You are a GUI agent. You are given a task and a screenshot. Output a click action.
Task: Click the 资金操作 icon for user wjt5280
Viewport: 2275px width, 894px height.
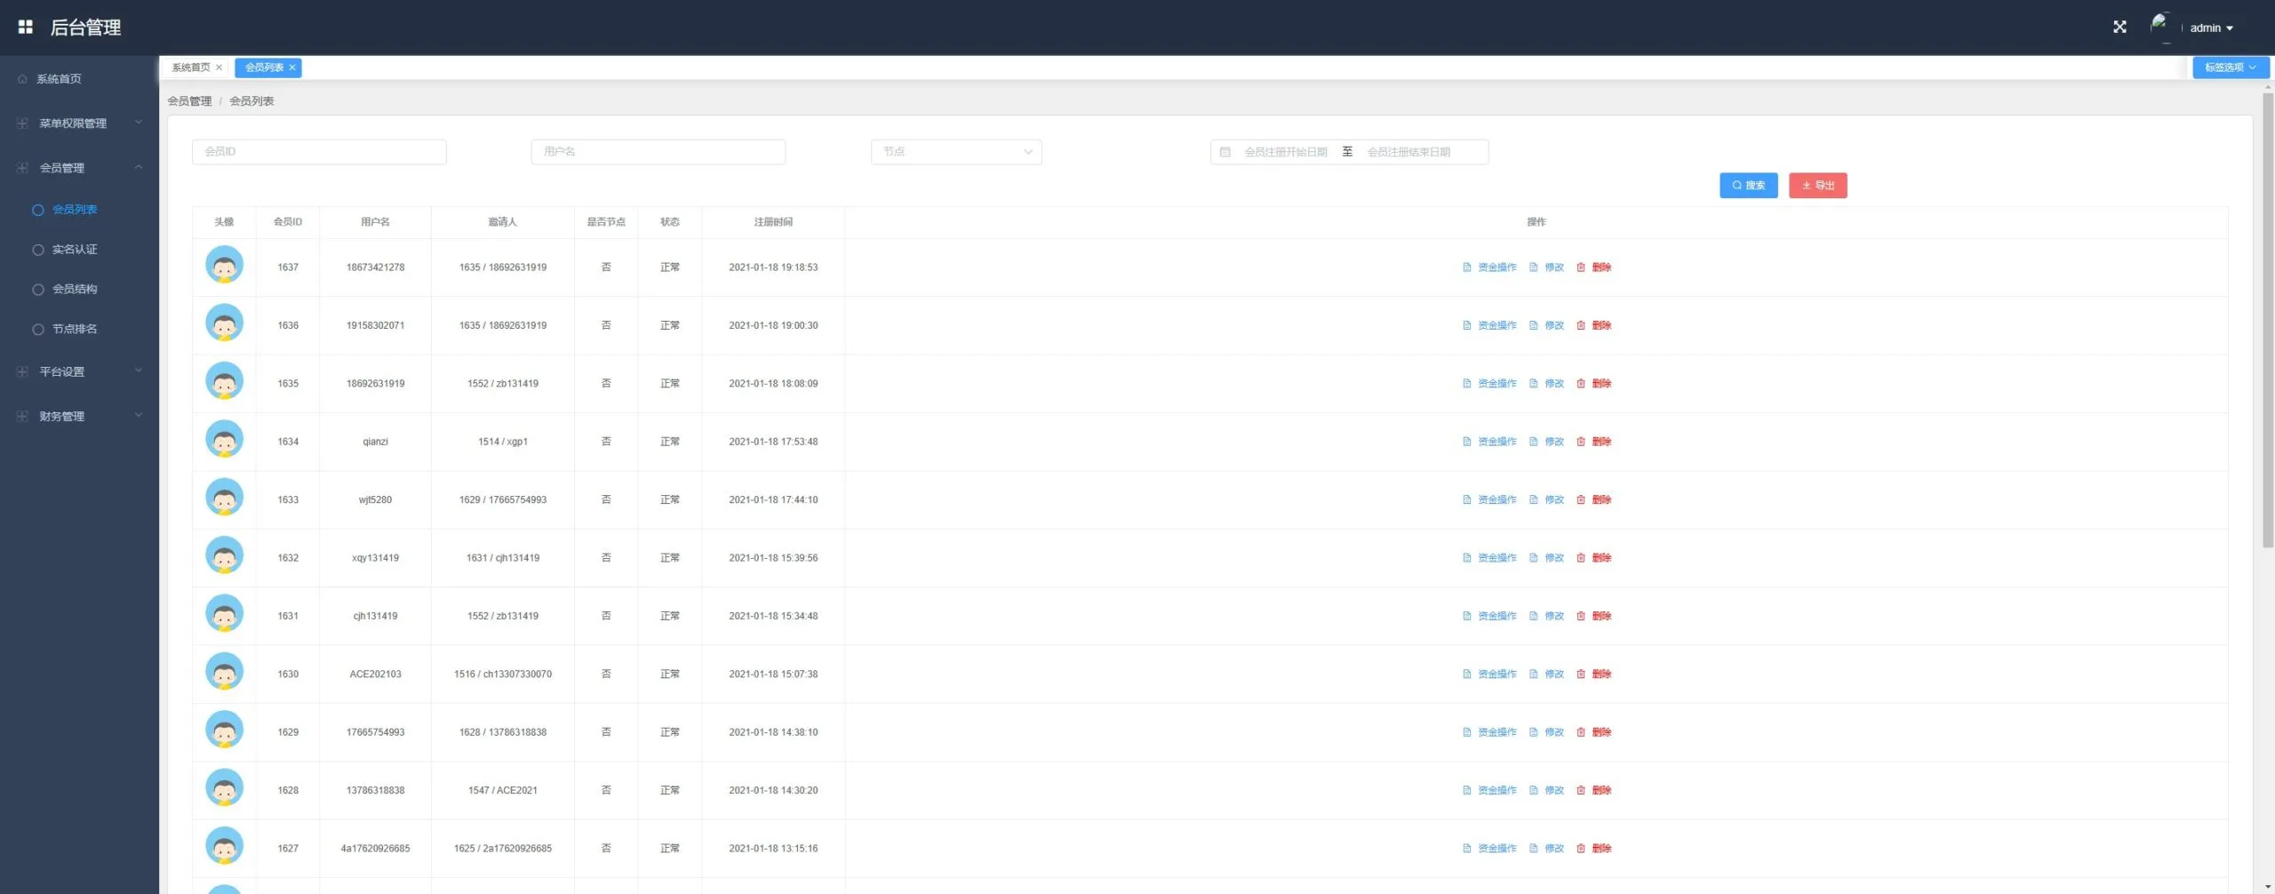[x=1467, y=499]
